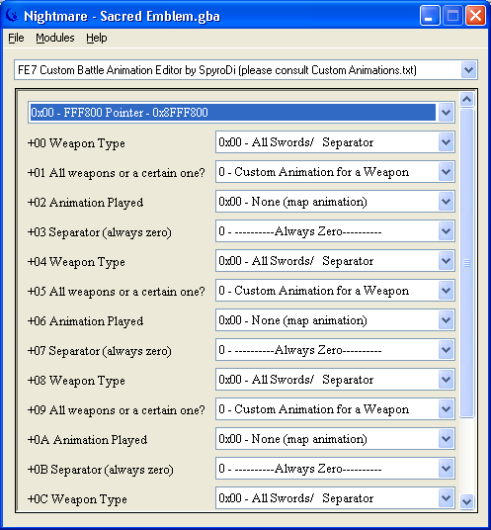Open the +00 Weapon Type dropdown

[x=446, y=142]
